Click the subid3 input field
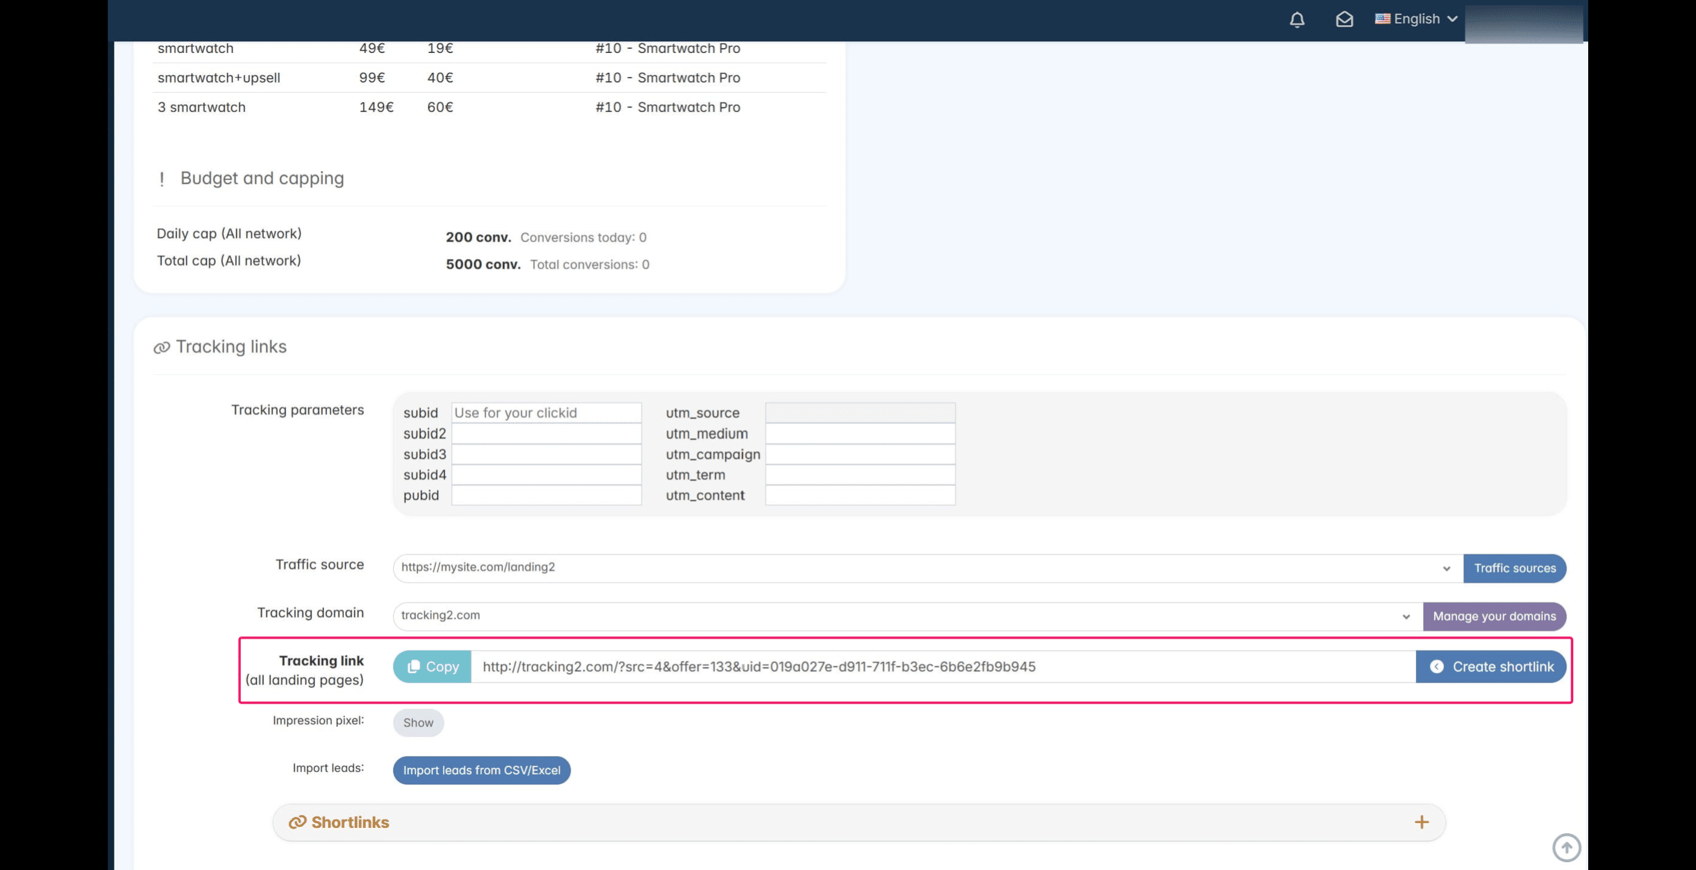Viewport: 1696px width, 870px height. pyautogui.click(x=546, y=454)
